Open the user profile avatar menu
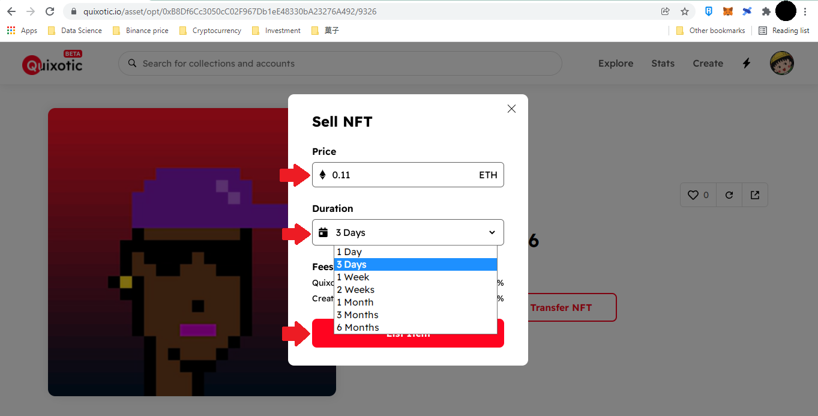Image resolution: width=818 pixels, height=416 pixels. [782, 63]
